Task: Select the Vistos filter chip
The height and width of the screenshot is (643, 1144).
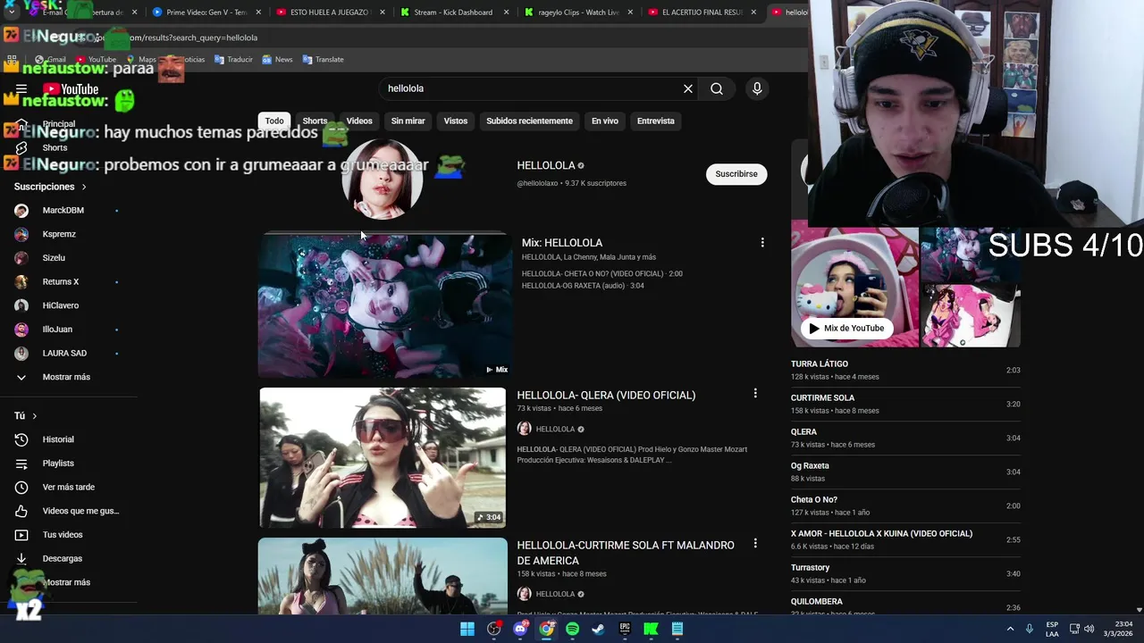Action: pyautogui.click(x=456, y=121)
